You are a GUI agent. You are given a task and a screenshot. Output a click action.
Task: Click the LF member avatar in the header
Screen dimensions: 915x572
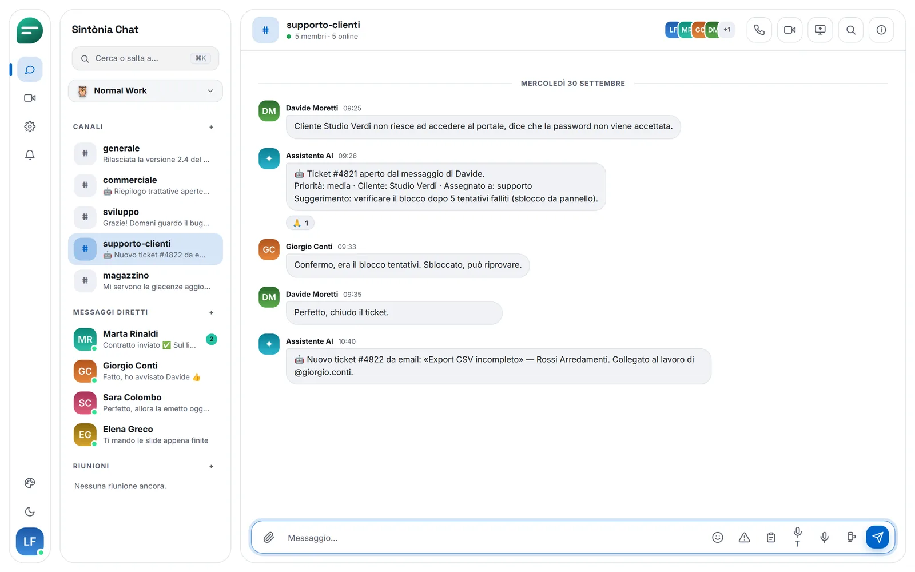pyautogui.click(x=673, y=30)
